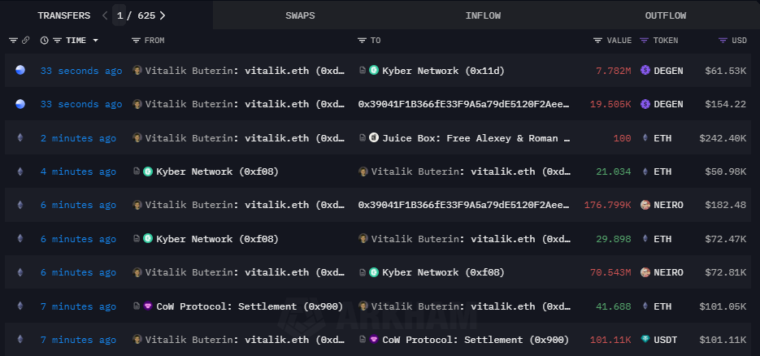Click the USDT token icon

point(645,340)
